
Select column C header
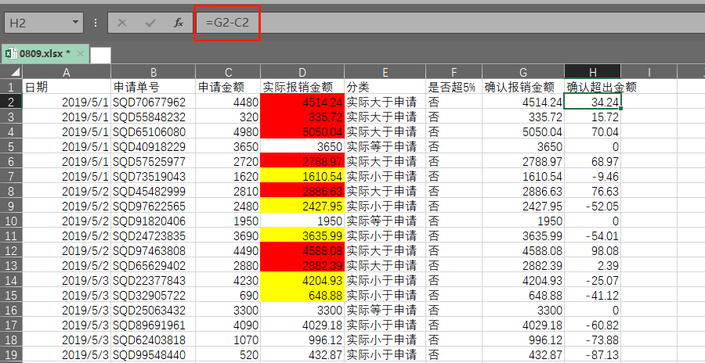(x=228, y=72)
